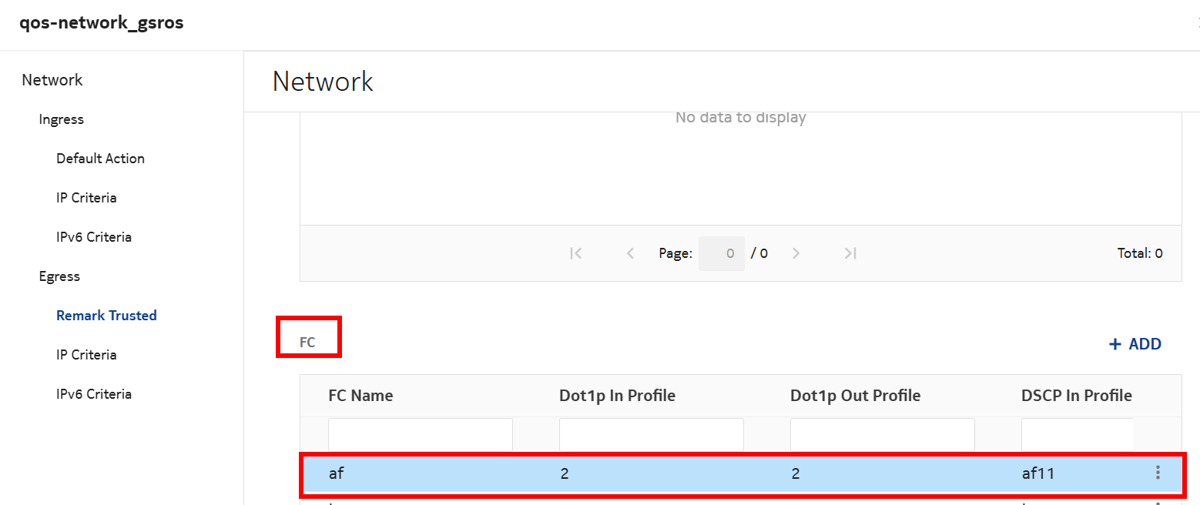The width and height of the screenshot is (1200, 505).
Task: Open IP Criteria under Egress
Action: pos(86,355)
